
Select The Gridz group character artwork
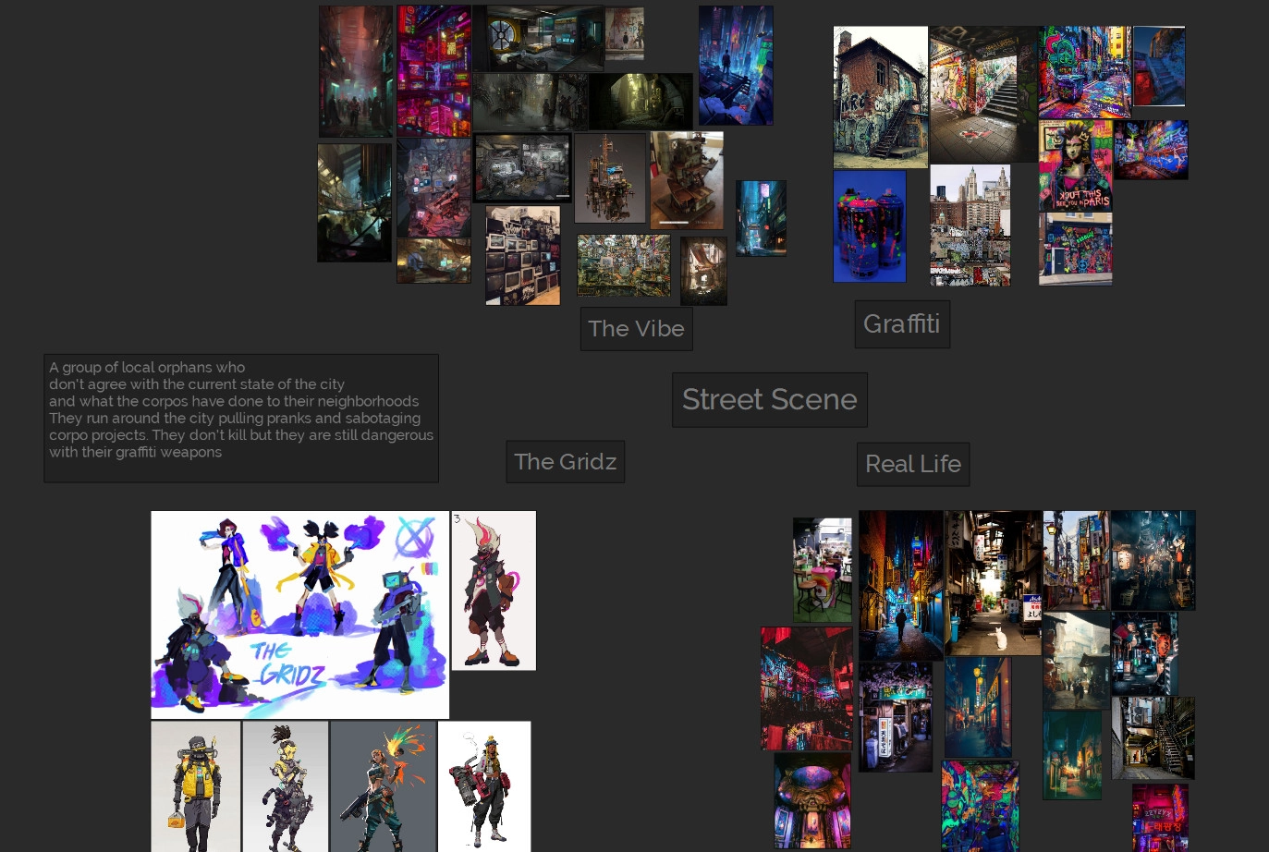[299, 615]
